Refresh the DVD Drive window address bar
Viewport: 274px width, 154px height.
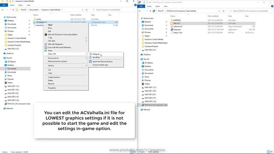pos(223,11)
